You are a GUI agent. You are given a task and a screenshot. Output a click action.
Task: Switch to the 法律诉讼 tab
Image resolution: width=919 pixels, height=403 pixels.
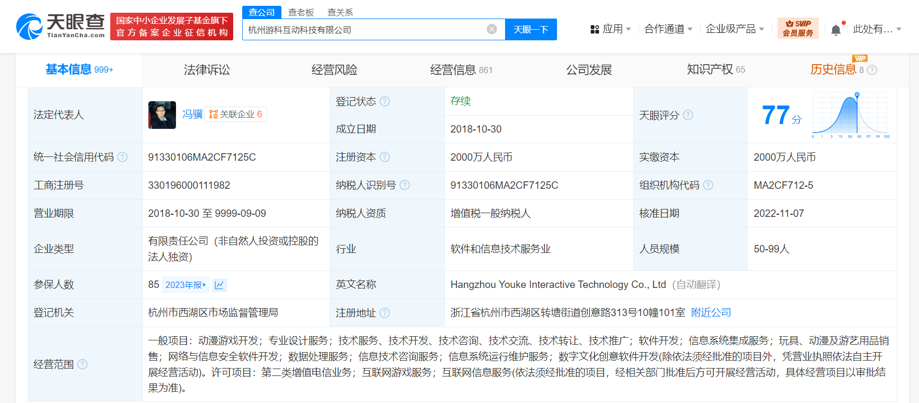207,69
